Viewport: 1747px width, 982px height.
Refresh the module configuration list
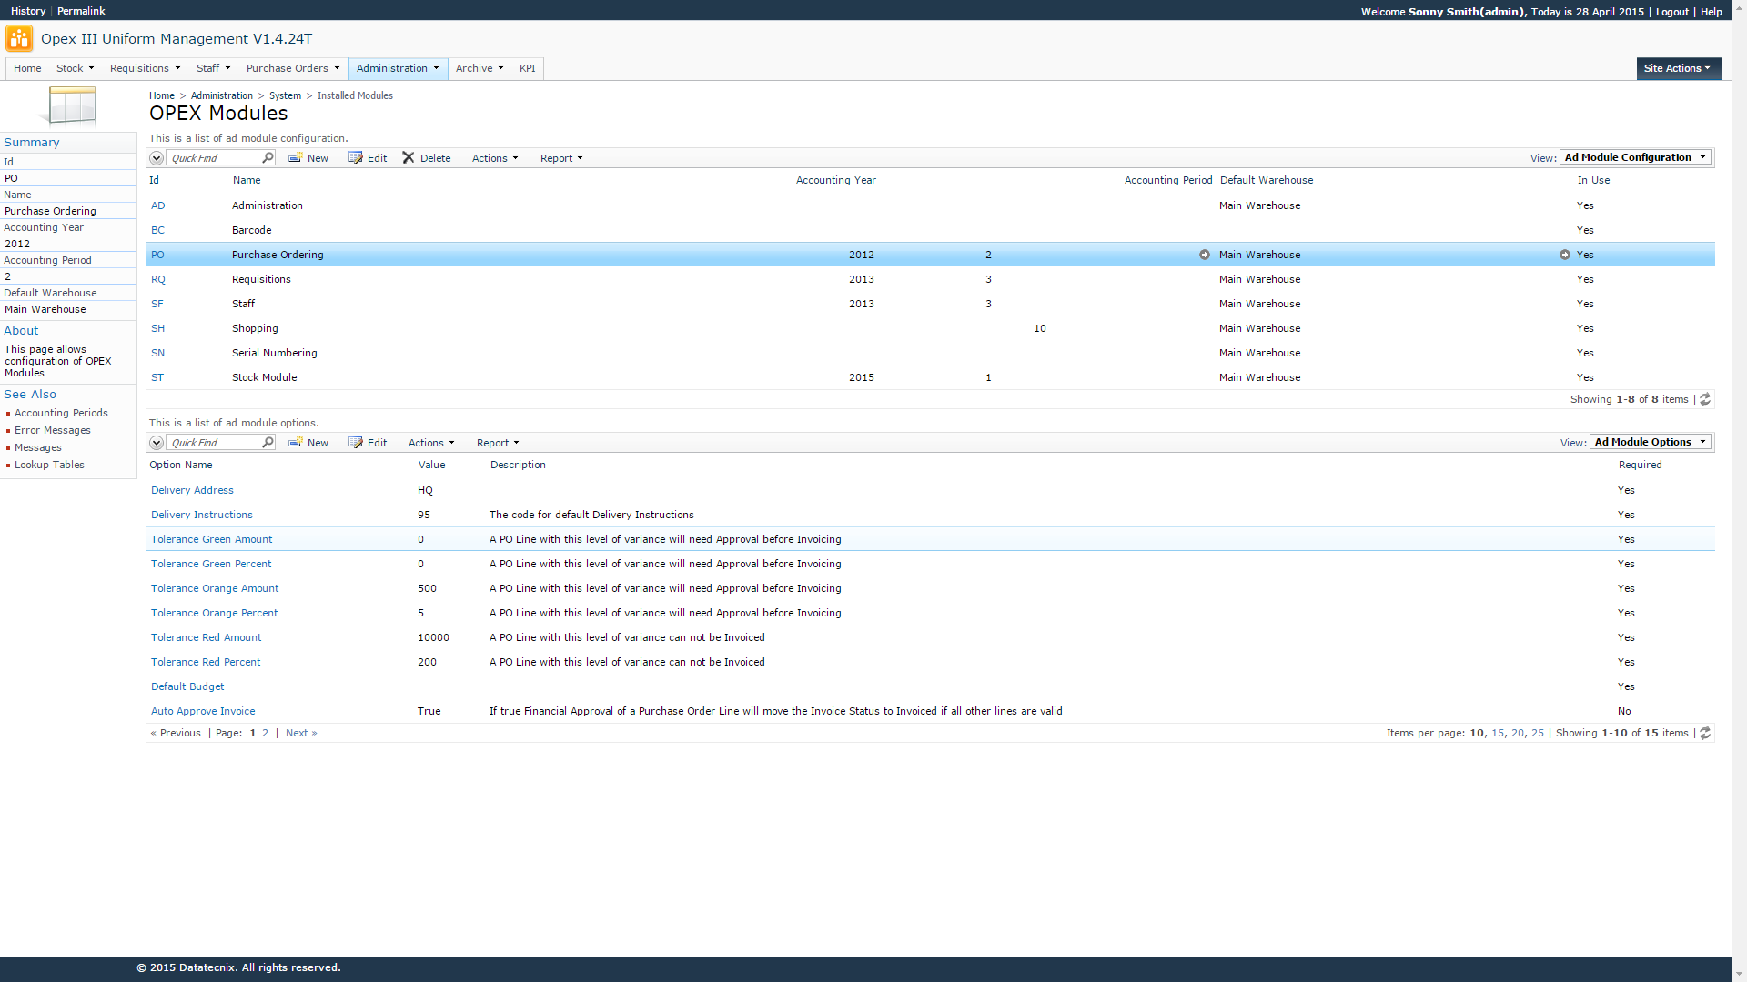1705,400
